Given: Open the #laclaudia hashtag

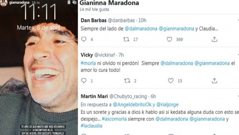Looking at the screenshot, I should pyautogui.click(x=92, y=126).
